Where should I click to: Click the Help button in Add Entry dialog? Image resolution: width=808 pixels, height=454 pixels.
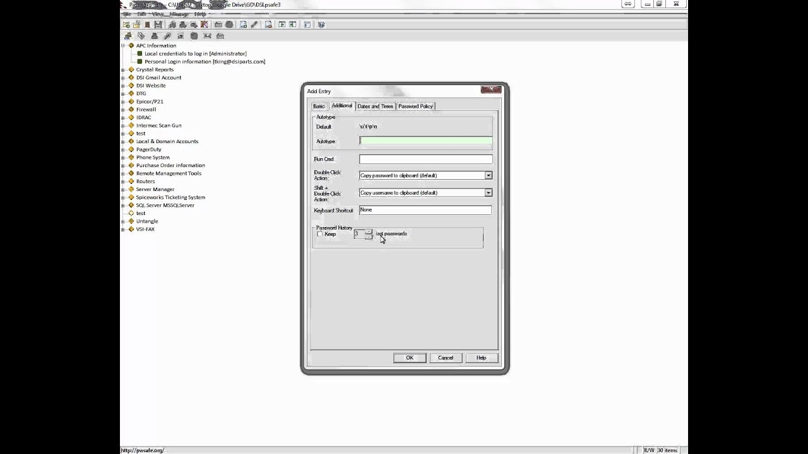click(482, 358)
